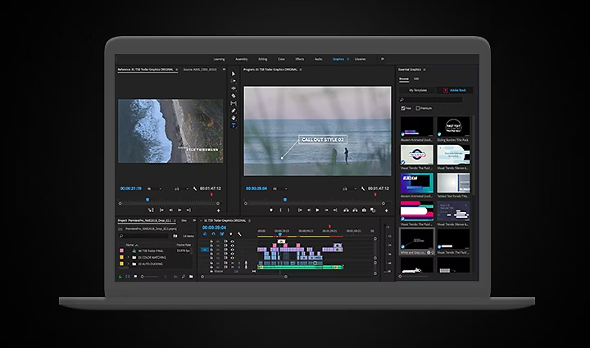Select the Razor tool in toolbar
This screenshot has height=348, width=590.
(x=234, y=96)
